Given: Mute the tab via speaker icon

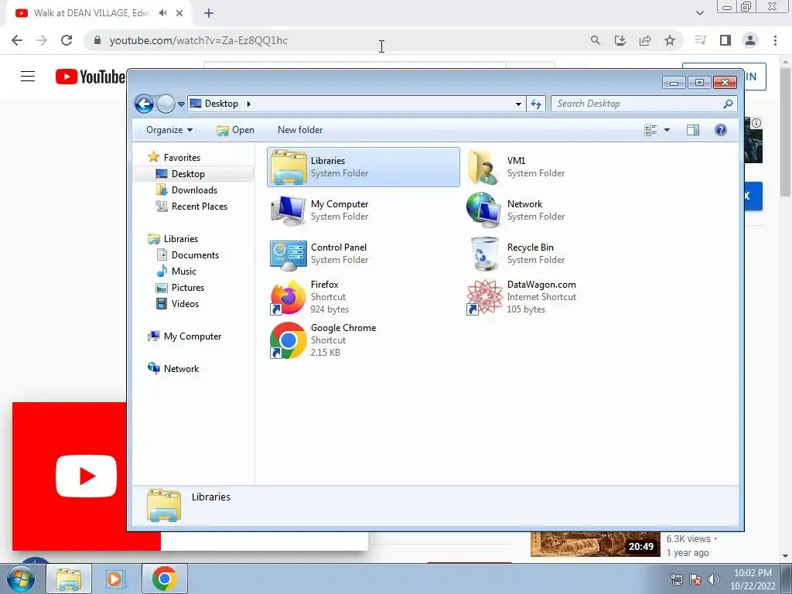Looking at the screenshot, I should click(x=162, y=13).
